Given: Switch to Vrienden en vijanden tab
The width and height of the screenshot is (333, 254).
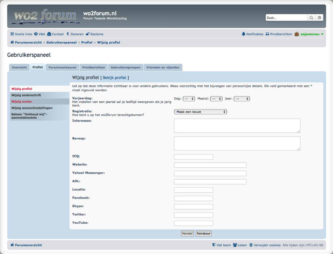Looking at the screenshot, I should (x=163, y=67).
